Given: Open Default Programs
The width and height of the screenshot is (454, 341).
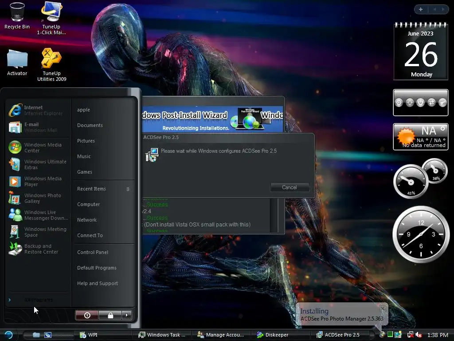Looking at the screenshot, I should coord(104,268).
